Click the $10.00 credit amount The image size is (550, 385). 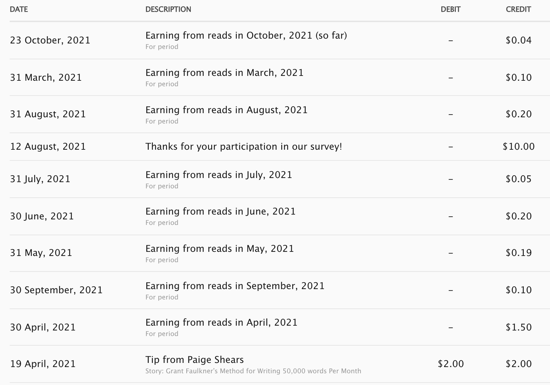[x=519, y=147]
